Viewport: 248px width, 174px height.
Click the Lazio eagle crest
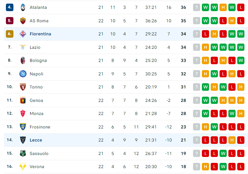(23, 47)
